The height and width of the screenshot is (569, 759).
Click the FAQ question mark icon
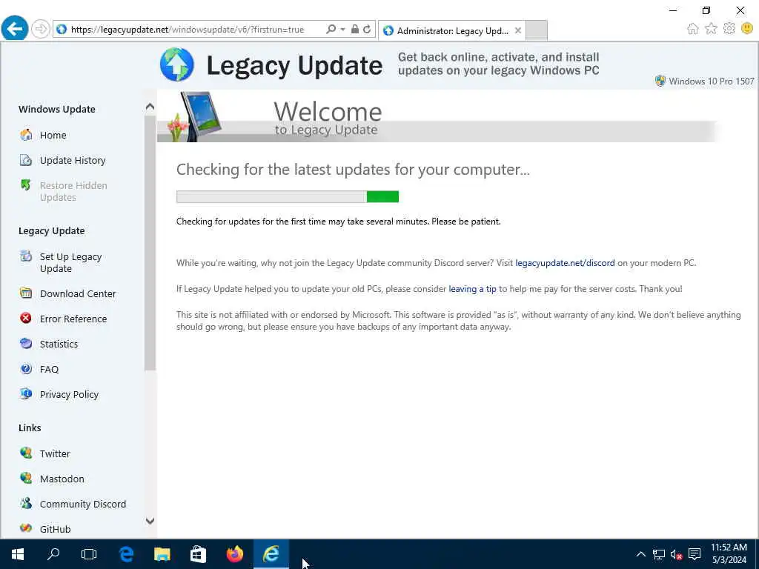click(x=26, y=369)
